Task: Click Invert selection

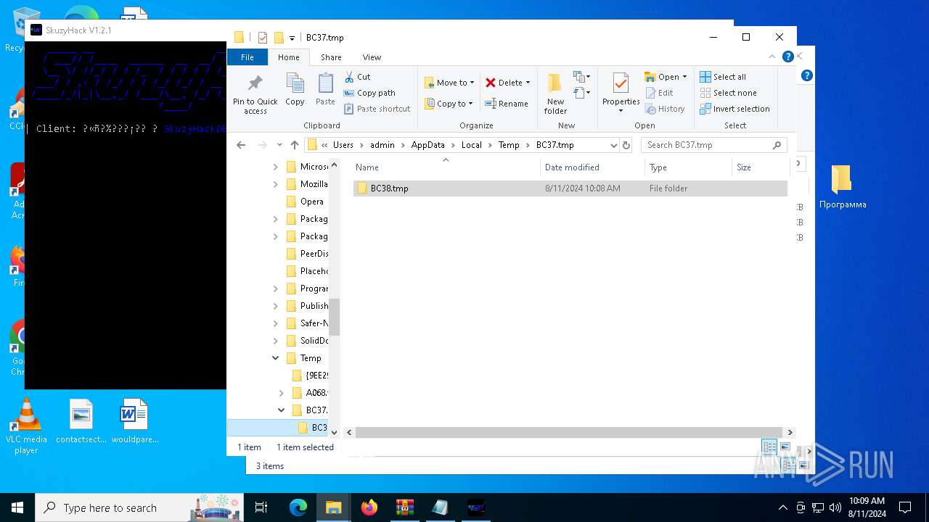Action: (734, 109)
